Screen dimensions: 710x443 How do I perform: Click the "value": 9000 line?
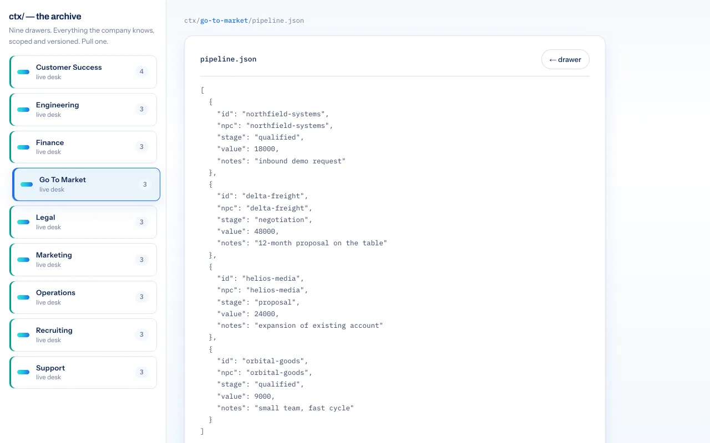tap(246, 396)
